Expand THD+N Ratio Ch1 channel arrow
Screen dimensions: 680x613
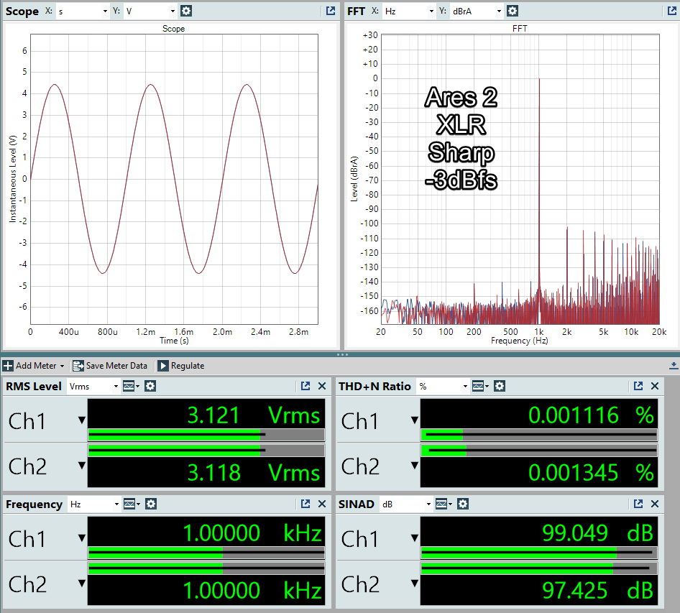(x=415, y=420)
